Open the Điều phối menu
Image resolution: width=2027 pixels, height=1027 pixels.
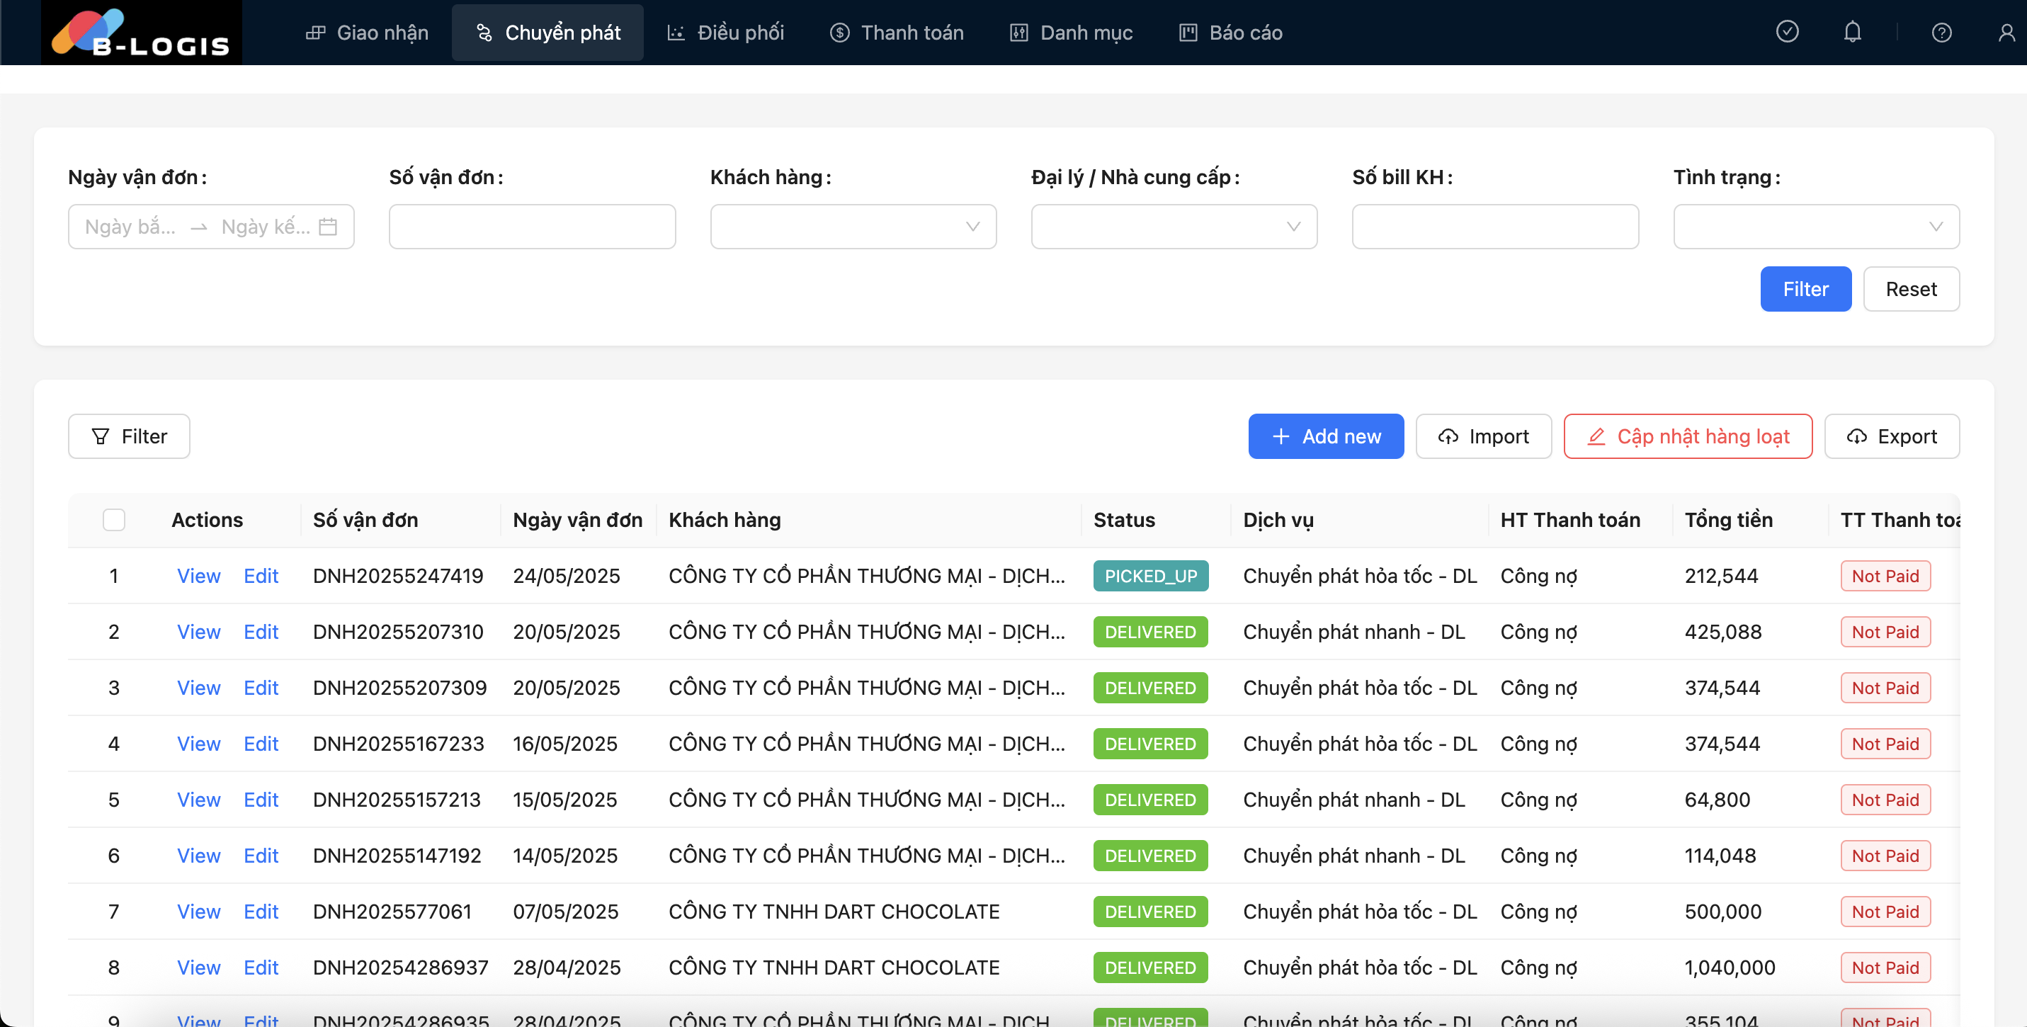pos(725,33)
